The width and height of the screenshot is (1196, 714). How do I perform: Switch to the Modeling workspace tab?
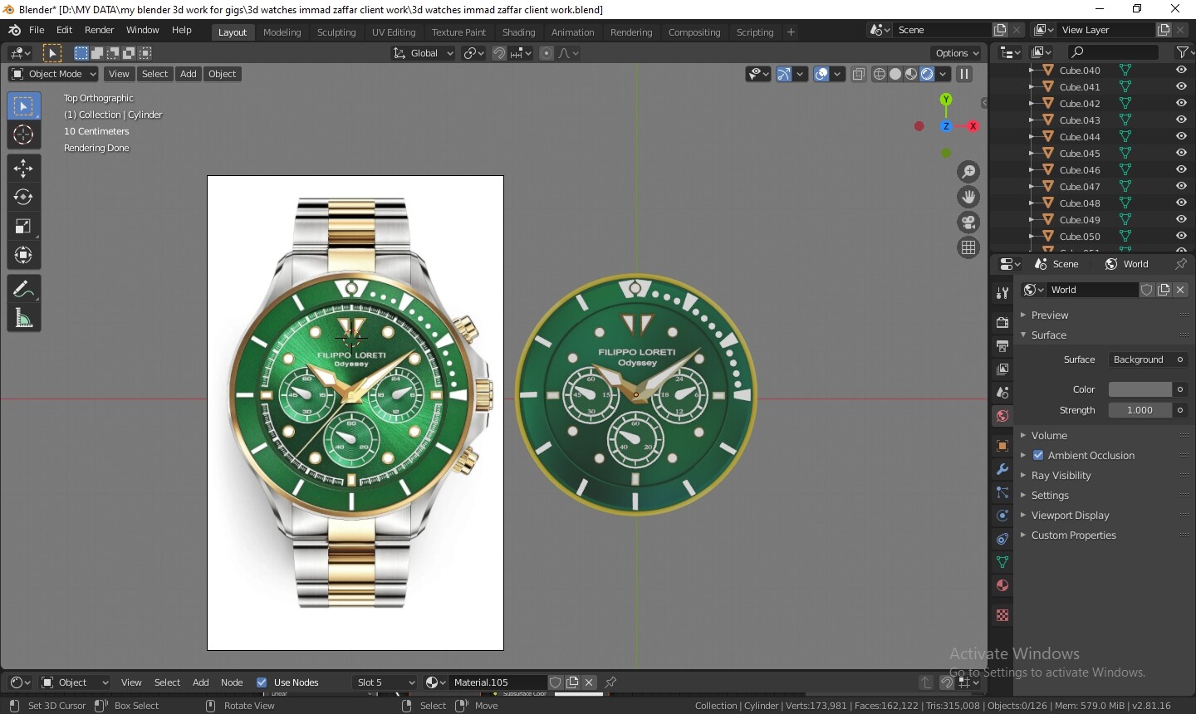point(282,32)
